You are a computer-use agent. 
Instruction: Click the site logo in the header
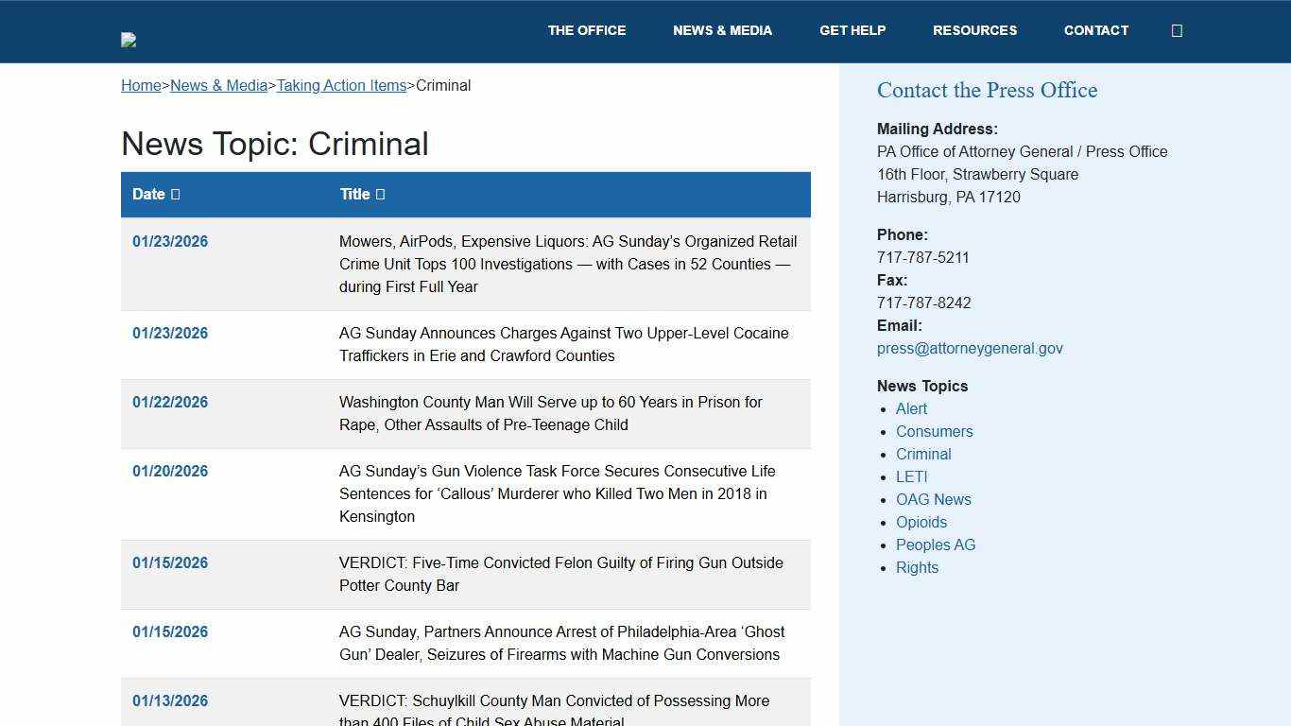[x=129, y=40]
